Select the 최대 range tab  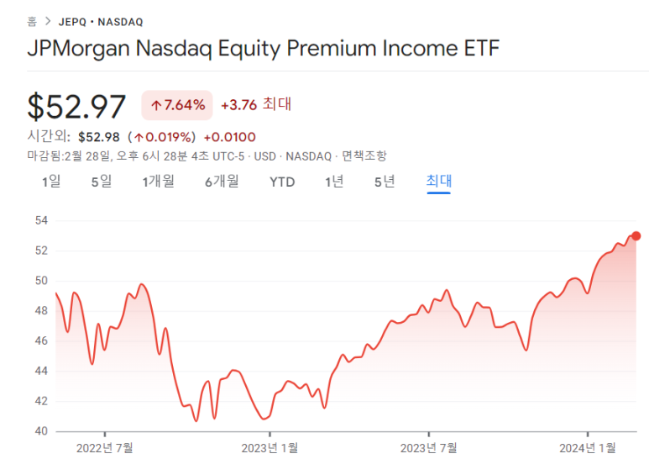(439, 181)
